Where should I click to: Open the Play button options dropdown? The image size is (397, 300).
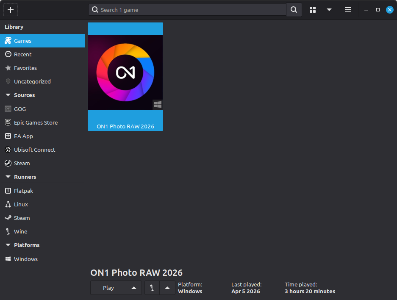pos(133,288)
